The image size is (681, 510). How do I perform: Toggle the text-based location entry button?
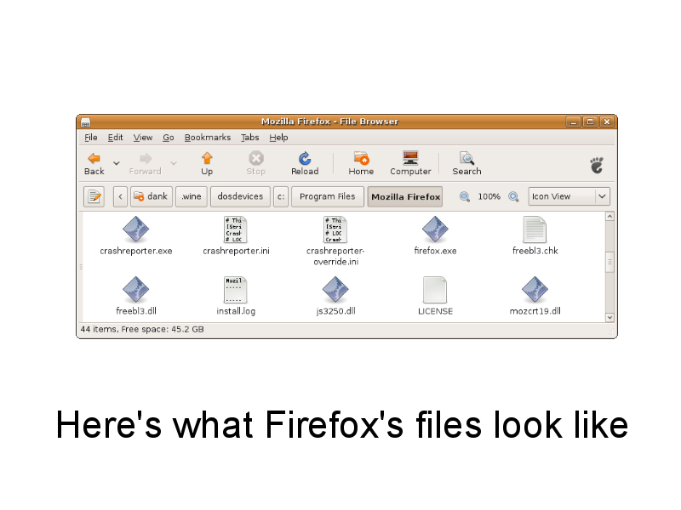click(94, 197)
